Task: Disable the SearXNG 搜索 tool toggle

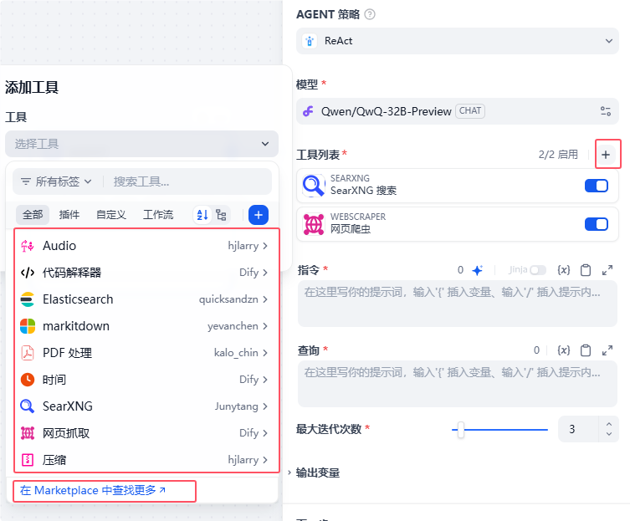Action: click(x=597, y=186)
